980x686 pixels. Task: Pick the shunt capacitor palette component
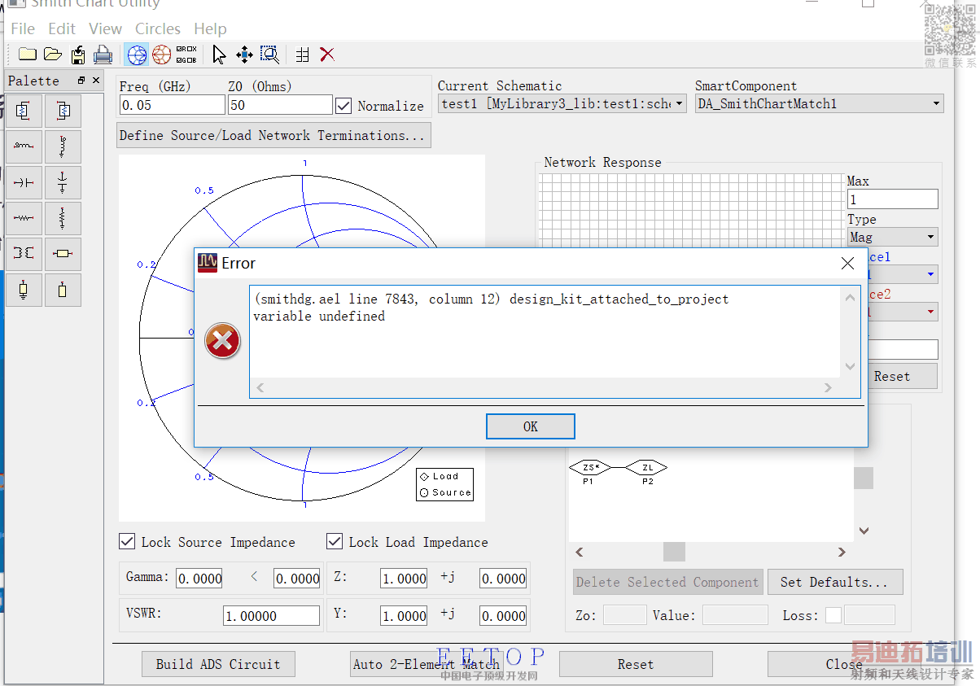(63, 182)
